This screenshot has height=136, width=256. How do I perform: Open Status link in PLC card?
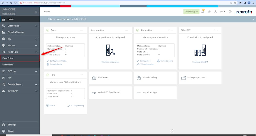[51, 106]
